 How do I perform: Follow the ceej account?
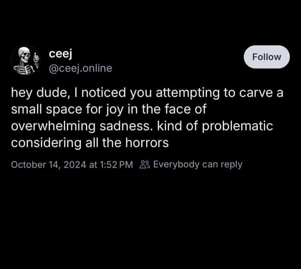[266, 57]
